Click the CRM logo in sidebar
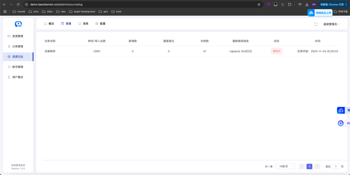This screenshot has width=350, height=175. [18, 24]
